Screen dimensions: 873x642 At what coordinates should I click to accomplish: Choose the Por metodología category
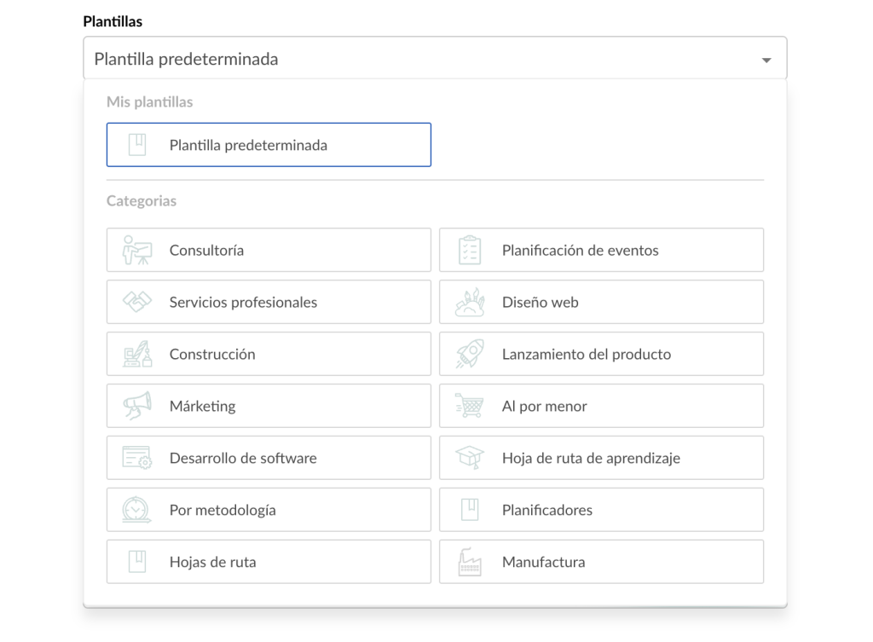(x=269, y=510)
